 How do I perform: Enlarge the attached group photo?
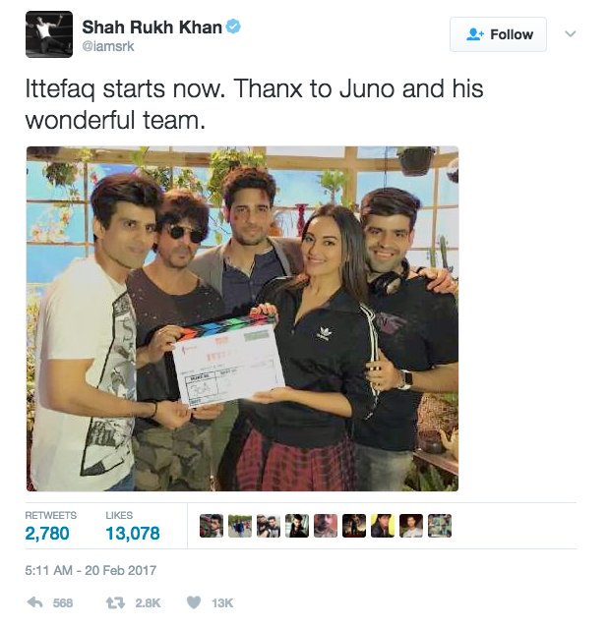[x=243, y=318]
